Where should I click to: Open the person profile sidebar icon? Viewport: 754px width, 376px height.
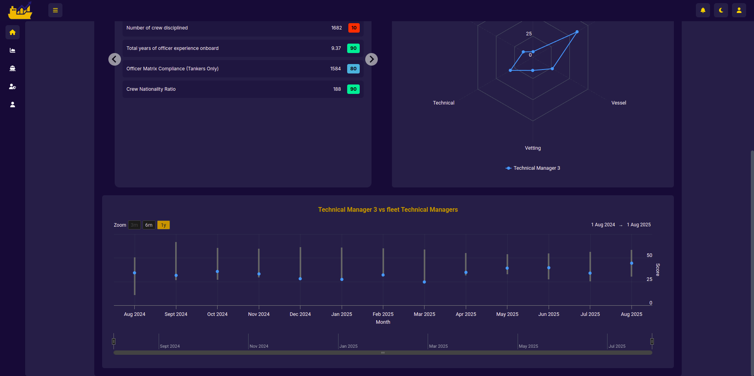(13, 105)
